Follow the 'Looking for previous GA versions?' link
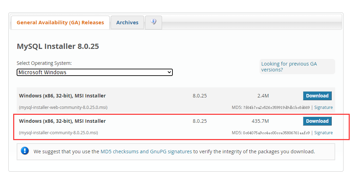This screenshot has width=356, height=189. pos(289,67)
